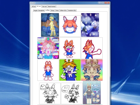Image resolution: width=140 pixels, height=105 pixels.
Task: View the standing chibi with white boots artwork
Action: (x=48, y=70)
